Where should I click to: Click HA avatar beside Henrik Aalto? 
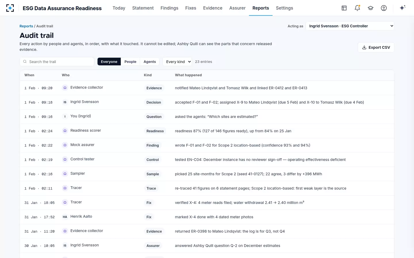(x=65, y=217)
